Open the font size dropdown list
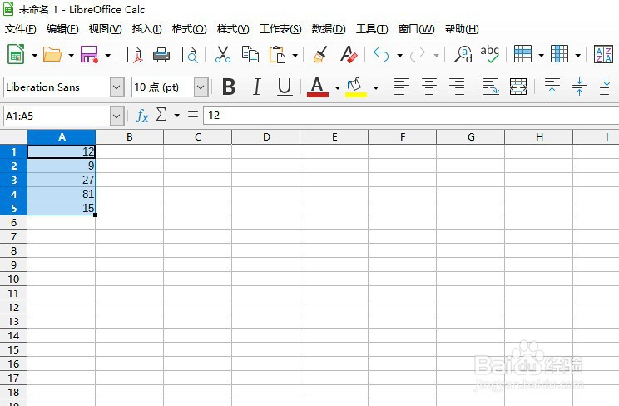619x406 pixels. [201, 87]
